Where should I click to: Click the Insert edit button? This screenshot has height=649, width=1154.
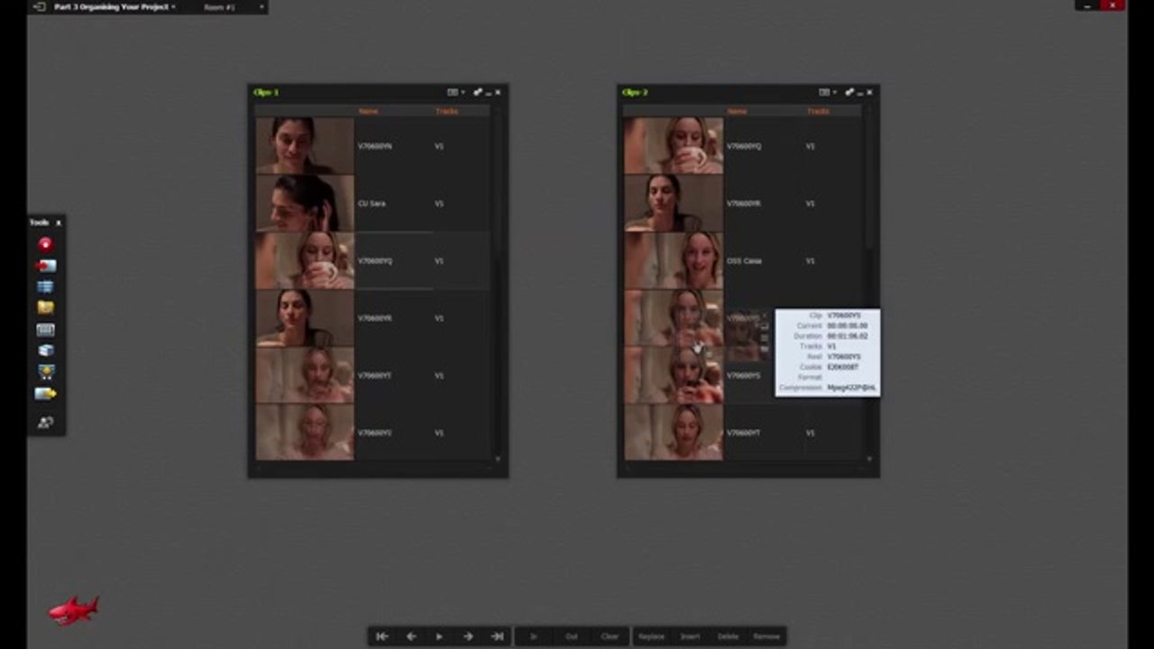pos(690,636)
